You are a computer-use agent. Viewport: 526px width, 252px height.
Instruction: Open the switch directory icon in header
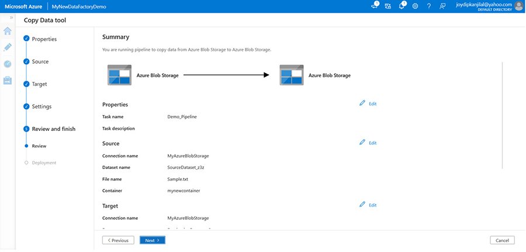click(x=387, y=6)
